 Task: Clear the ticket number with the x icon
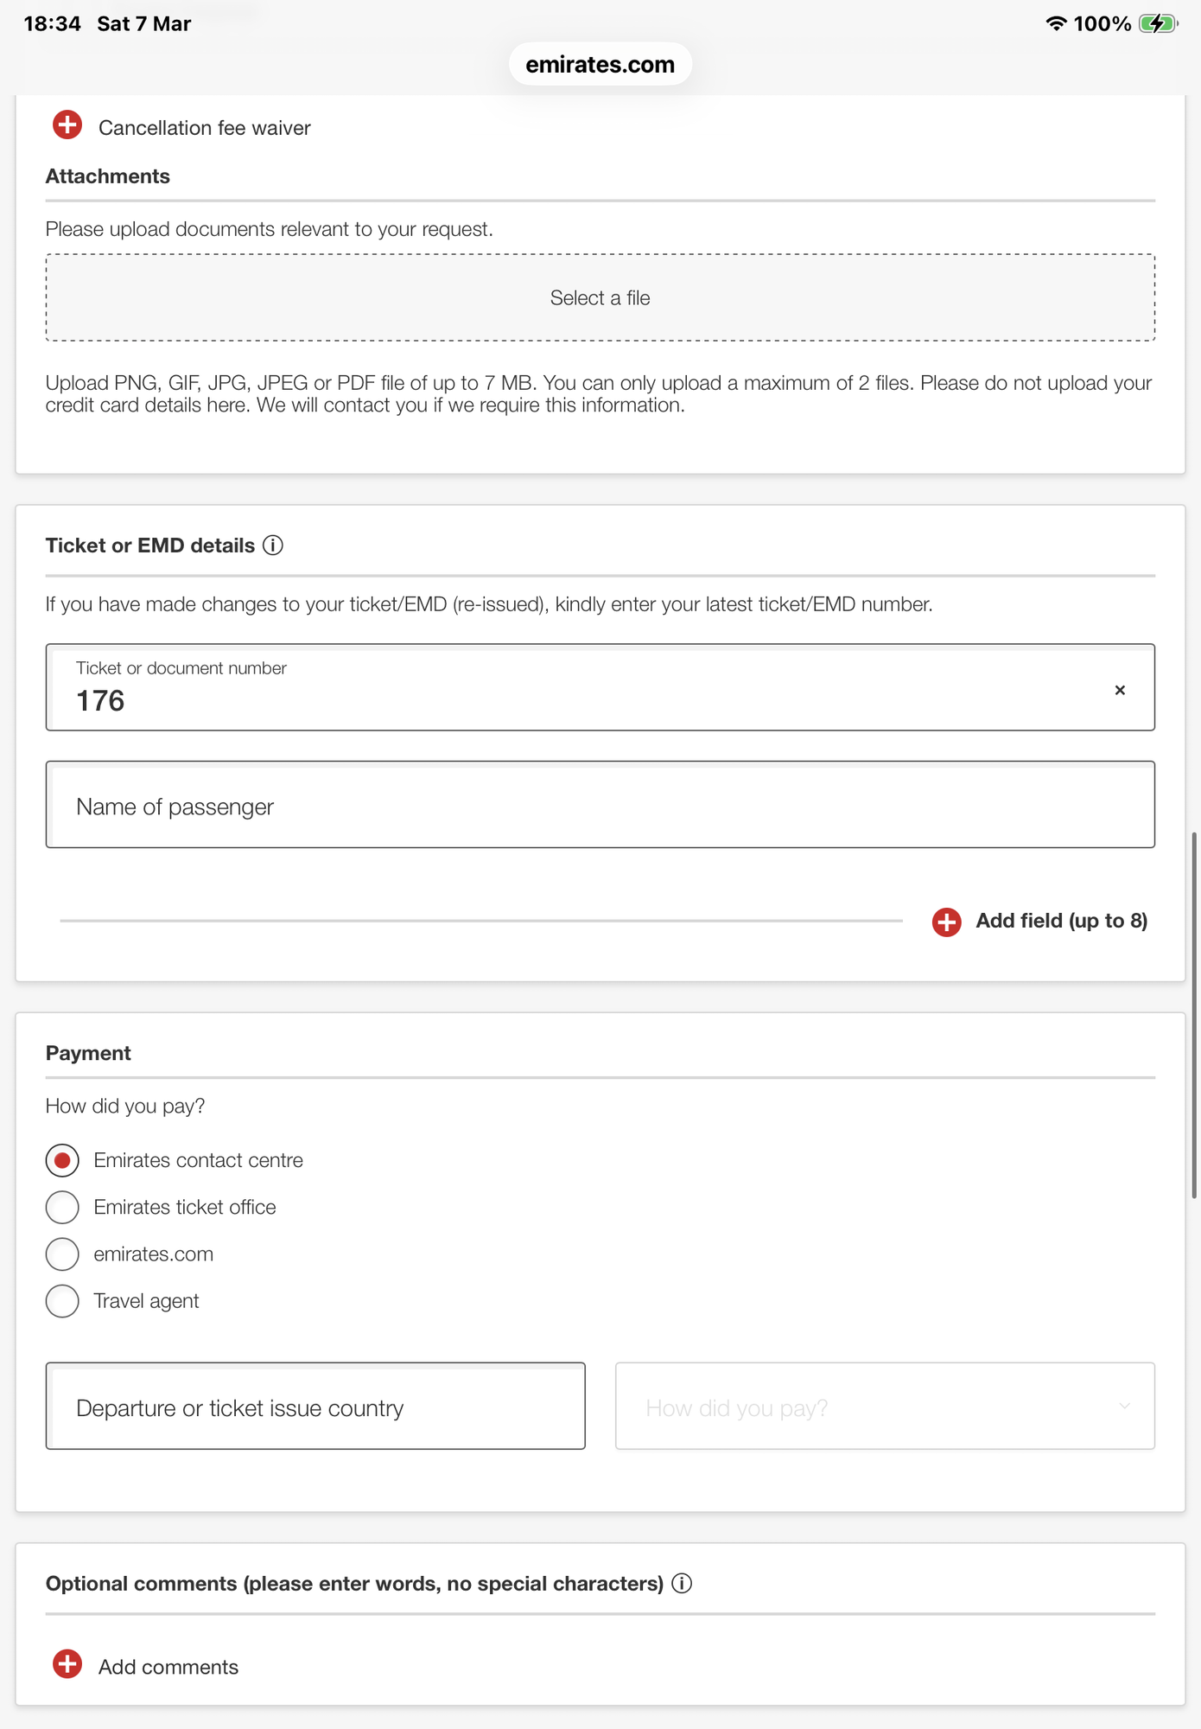tap(1120, 690)
